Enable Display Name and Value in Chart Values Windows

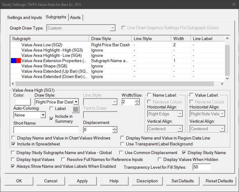coord(13,138)
